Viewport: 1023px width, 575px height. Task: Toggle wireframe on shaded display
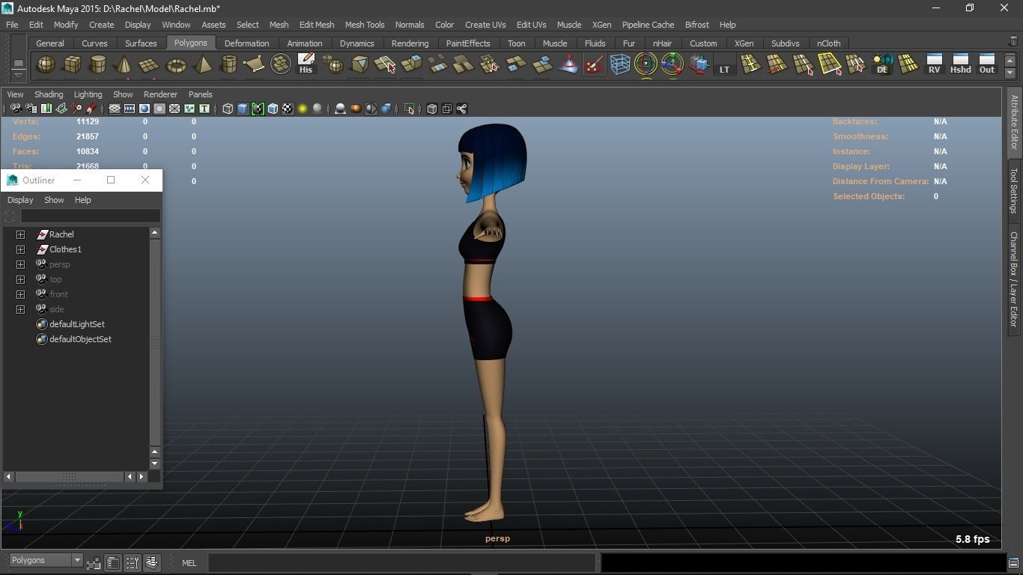click(273, 109)
